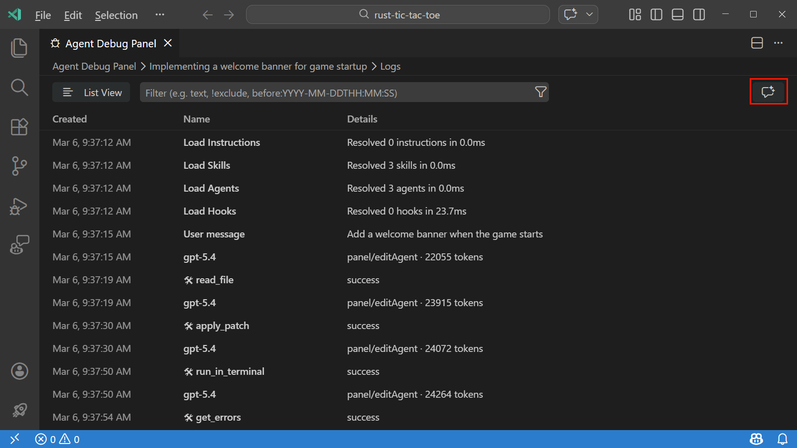797x448 pixels.
Task: Toggle the primary side bar visibility
Action: click(656, 14)
